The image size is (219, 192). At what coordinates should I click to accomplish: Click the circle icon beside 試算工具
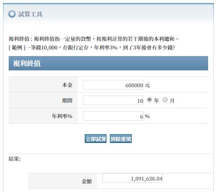12,14
